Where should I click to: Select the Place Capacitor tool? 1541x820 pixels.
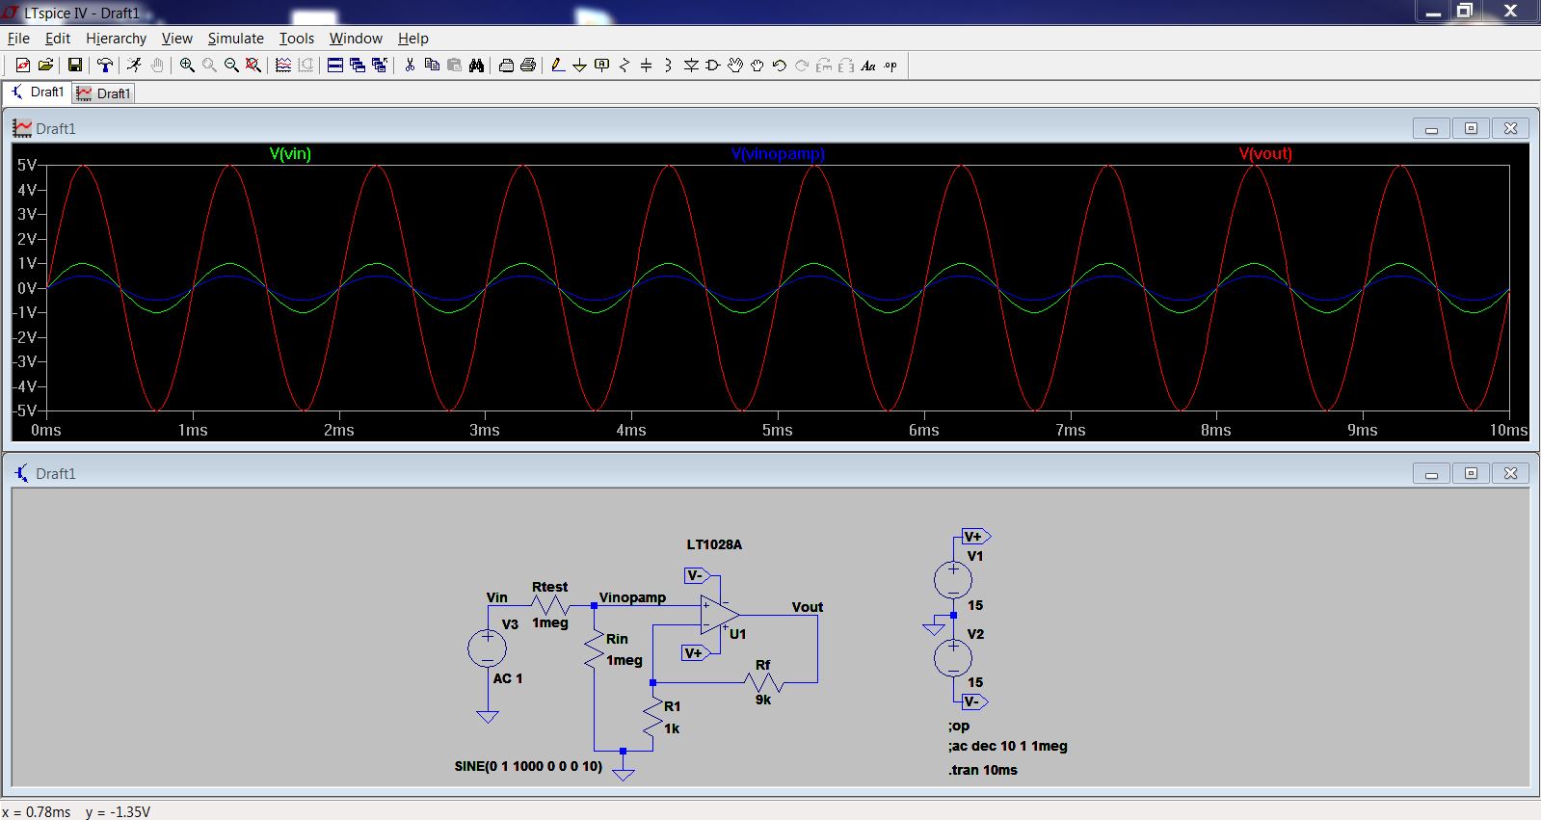tap(647, 66)
